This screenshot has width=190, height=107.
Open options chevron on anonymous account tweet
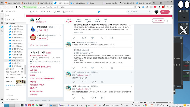pyautogui.click(x=131, y=43)
